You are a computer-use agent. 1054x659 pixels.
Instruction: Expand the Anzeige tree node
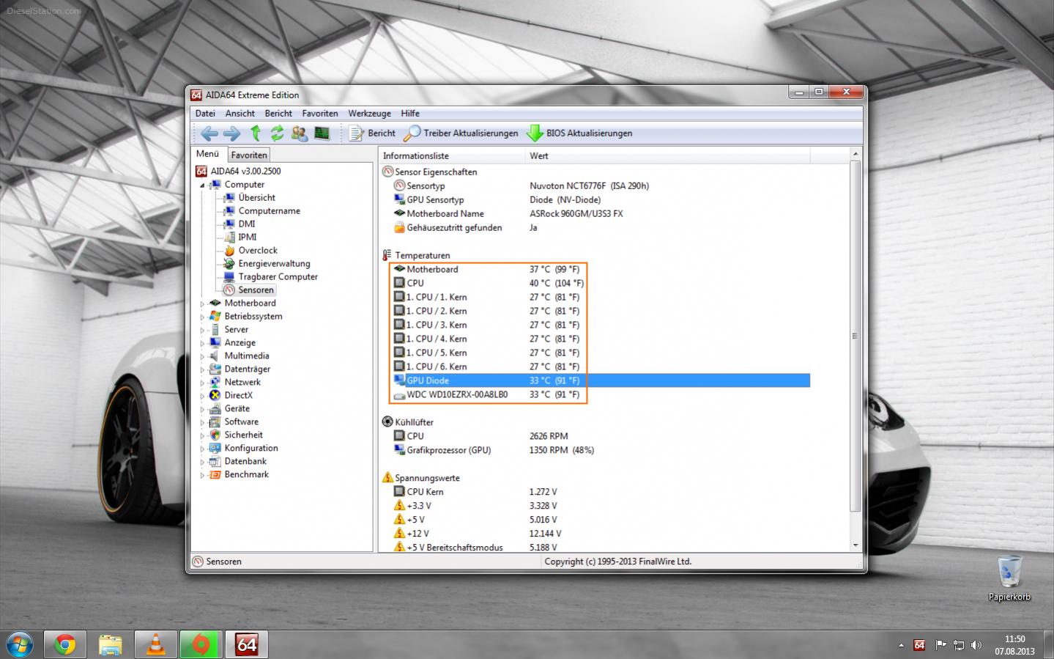click(202, 343)
